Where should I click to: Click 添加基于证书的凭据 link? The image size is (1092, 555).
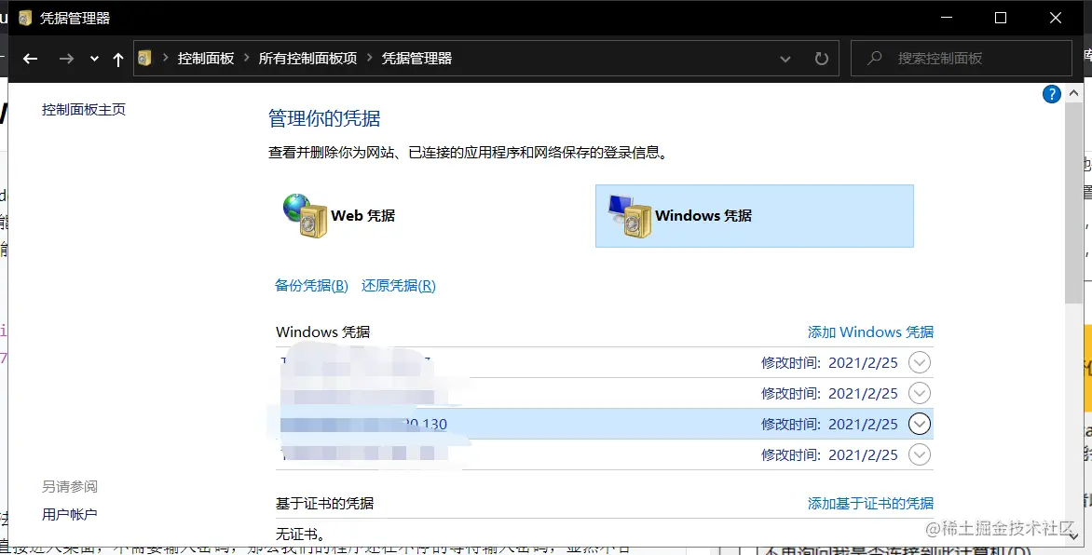click(870, 504)
